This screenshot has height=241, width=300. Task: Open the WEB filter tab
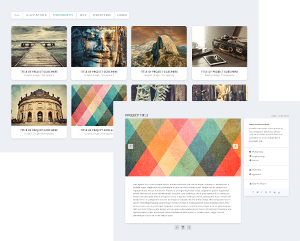click(83, 15)
